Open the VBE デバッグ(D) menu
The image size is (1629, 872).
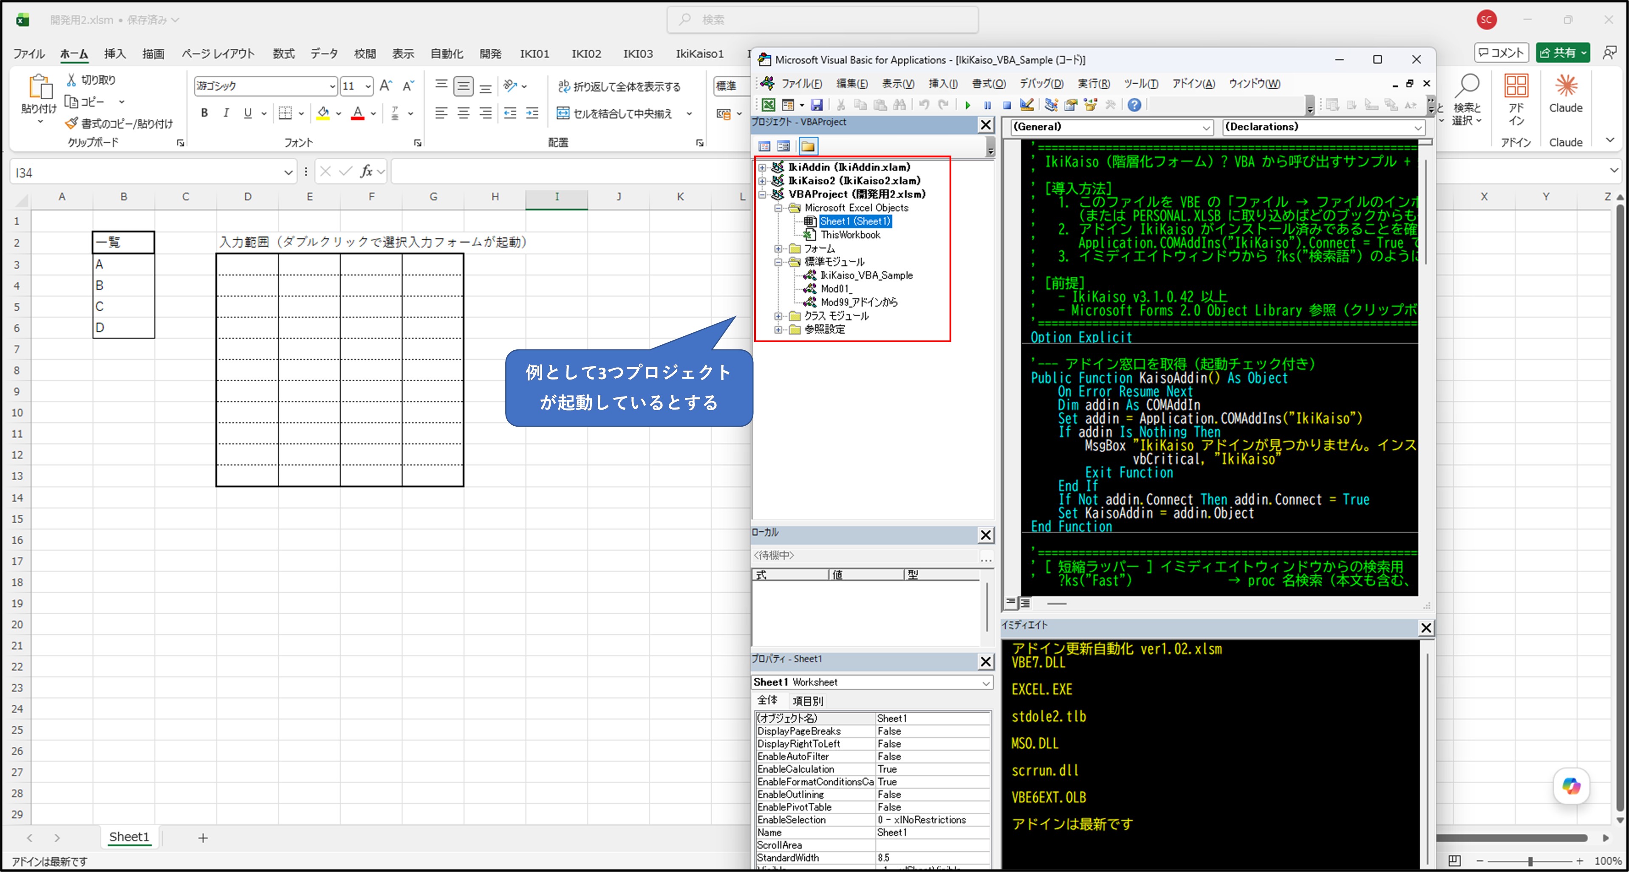[x=1041, y=83]
